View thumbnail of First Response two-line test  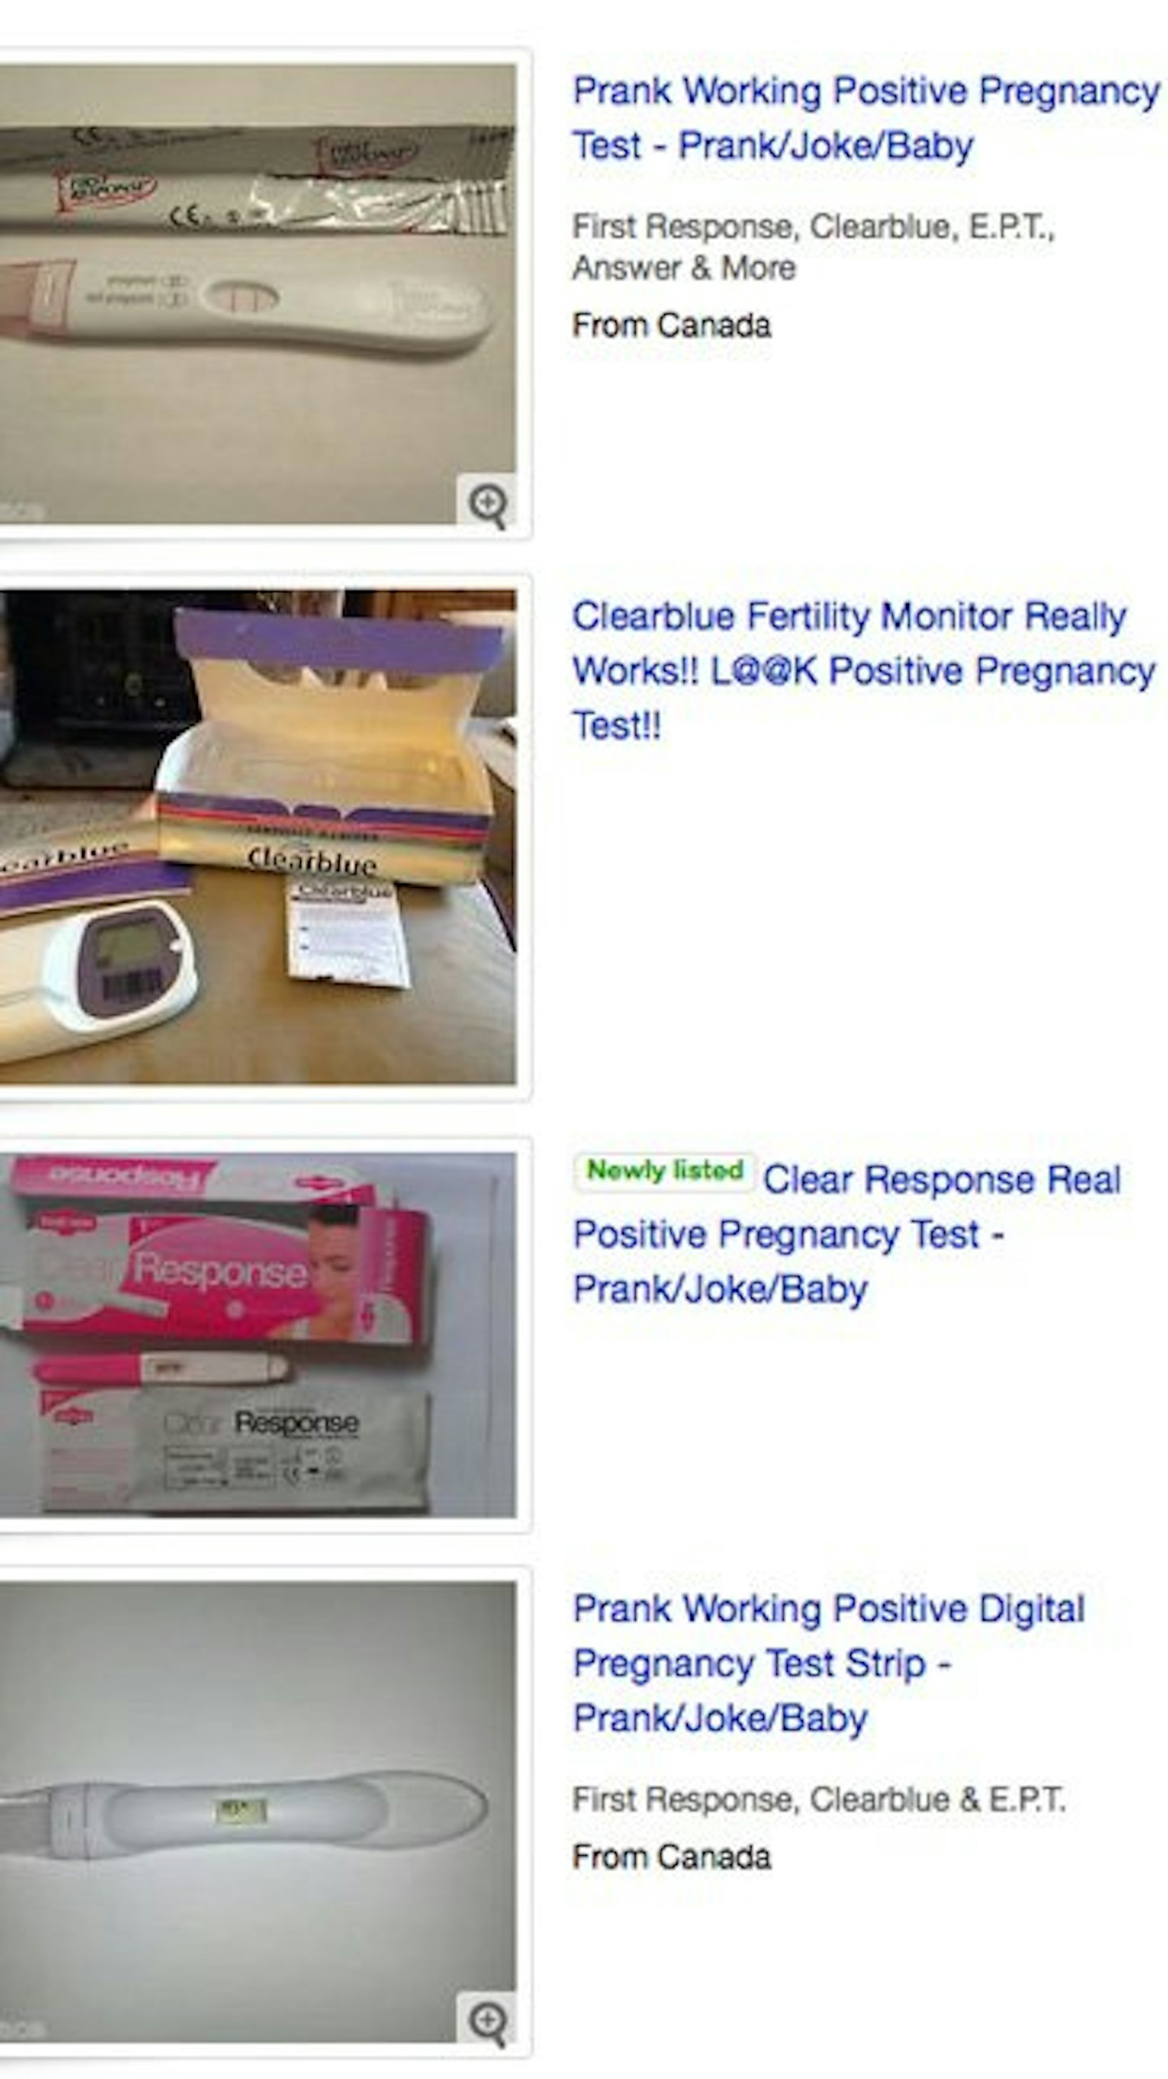258,294
